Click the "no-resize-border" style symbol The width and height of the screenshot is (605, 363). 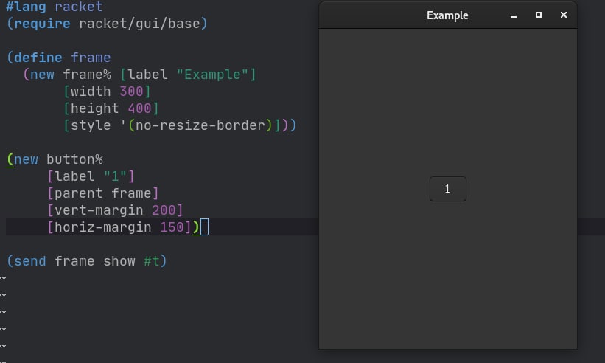200,125
